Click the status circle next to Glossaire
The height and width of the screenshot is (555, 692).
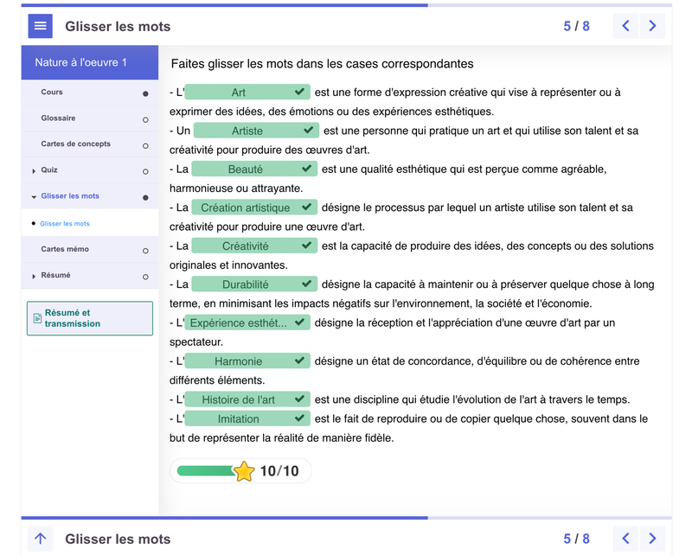click(145, 119)
